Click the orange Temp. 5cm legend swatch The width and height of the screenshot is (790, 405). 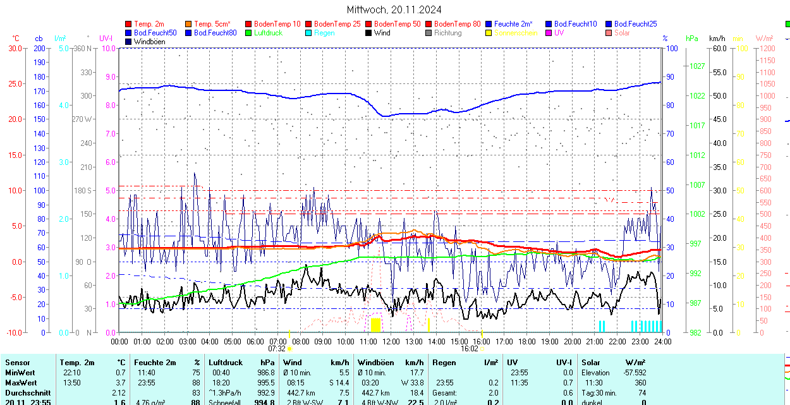click(188, 24)
